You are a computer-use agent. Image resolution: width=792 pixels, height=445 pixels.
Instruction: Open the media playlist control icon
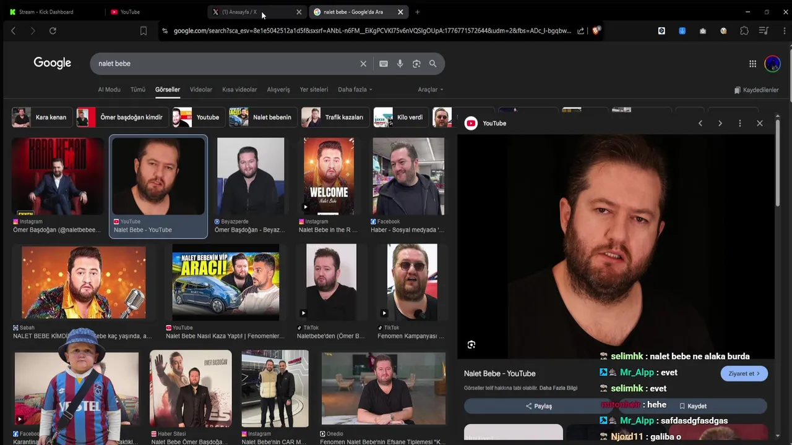coord(764,30)
